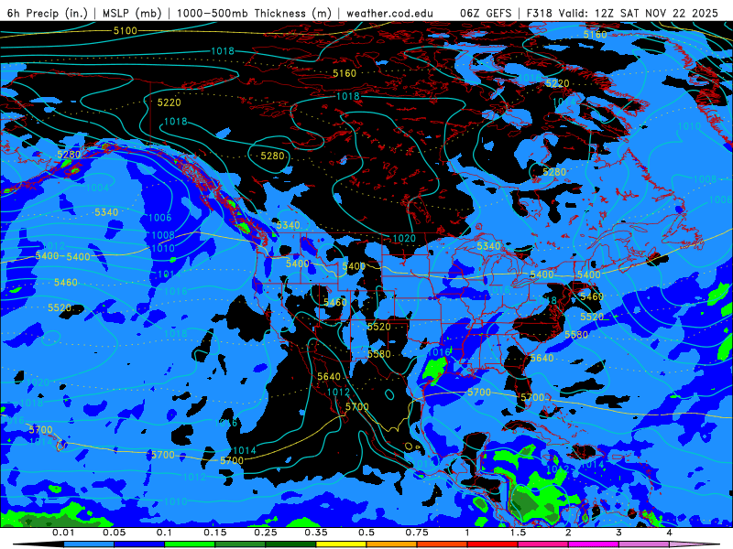Click the dark blue 0.05 legend color swatch
The width and height of the screenshot is (733, 549).
point(139,544)
